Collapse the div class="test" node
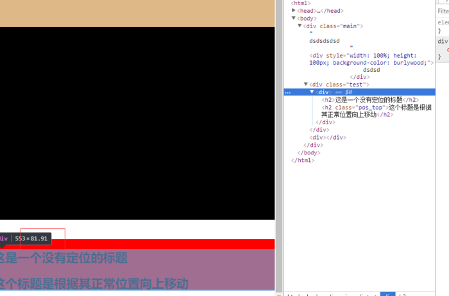Screen dimensions: 449x296 (306, 84)
